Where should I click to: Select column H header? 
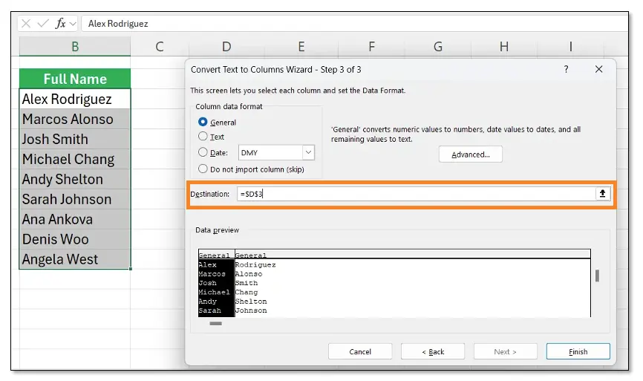tap(504, 46)
